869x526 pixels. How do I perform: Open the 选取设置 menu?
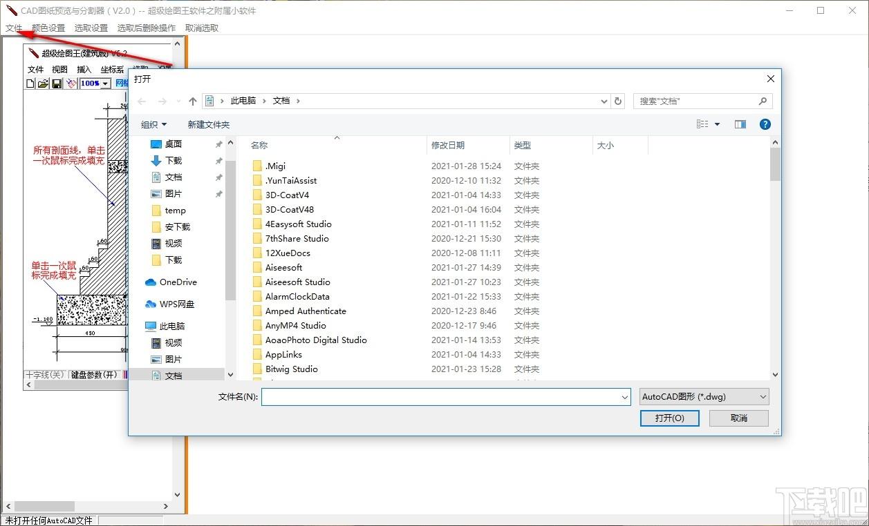pos(91,28)
